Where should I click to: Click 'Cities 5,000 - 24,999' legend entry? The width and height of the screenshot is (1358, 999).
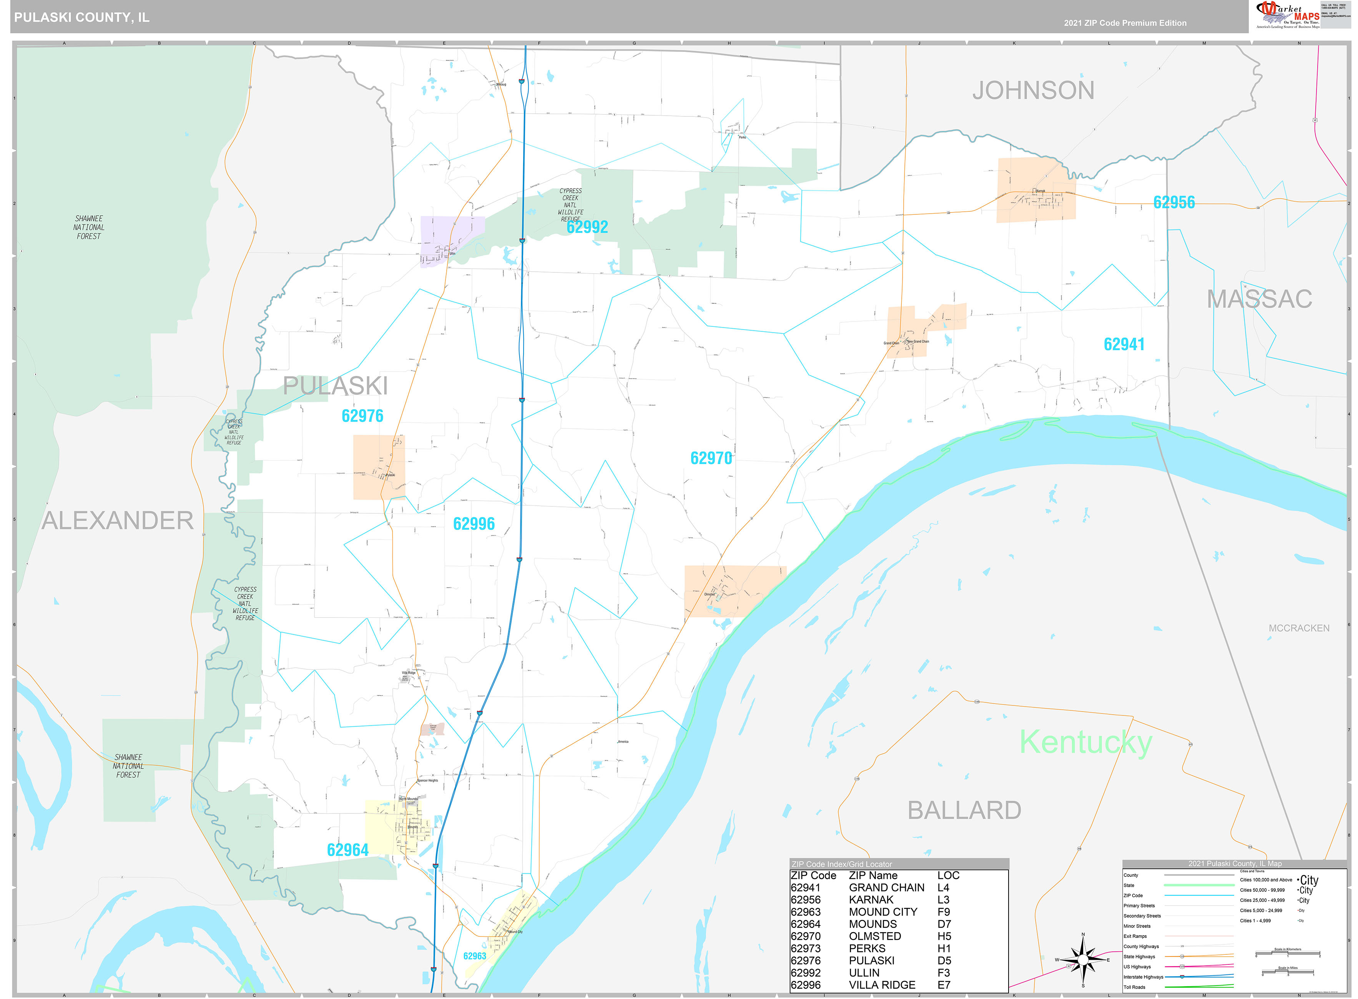[x=1261, y=911]
